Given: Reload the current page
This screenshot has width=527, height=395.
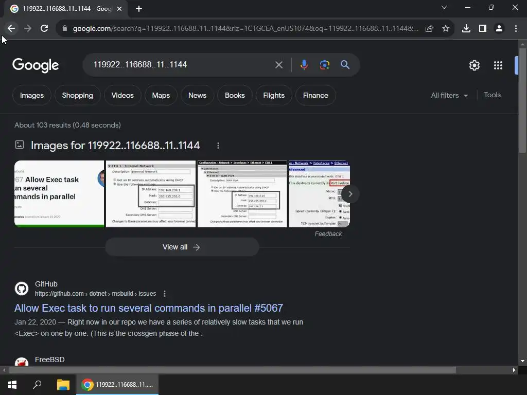Looking at the screenshot, I should point(44,29).
